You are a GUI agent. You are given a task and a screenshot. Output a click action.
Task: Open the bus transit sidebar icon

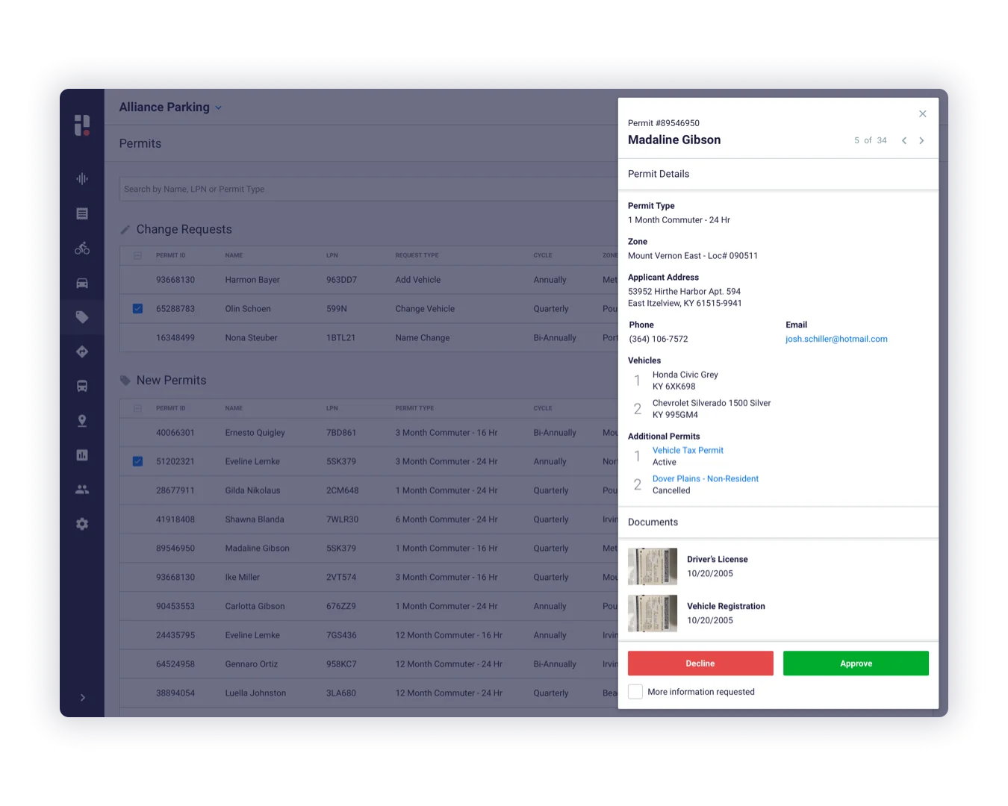pyautogui.click(x=82, y=386)
